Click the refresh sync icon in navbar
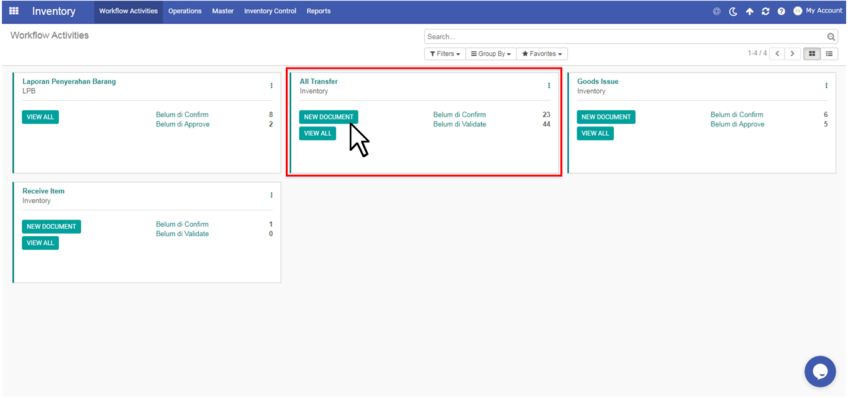 click(x=765, y=11)
